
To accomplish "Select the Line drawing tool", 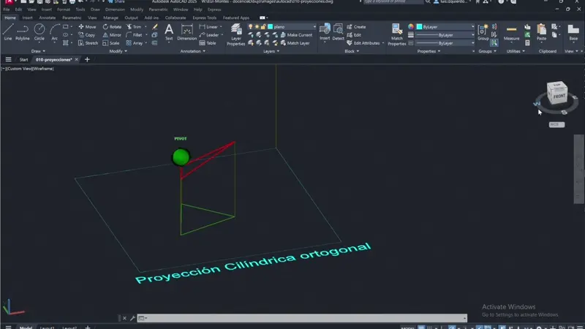I will pos(8,31).
